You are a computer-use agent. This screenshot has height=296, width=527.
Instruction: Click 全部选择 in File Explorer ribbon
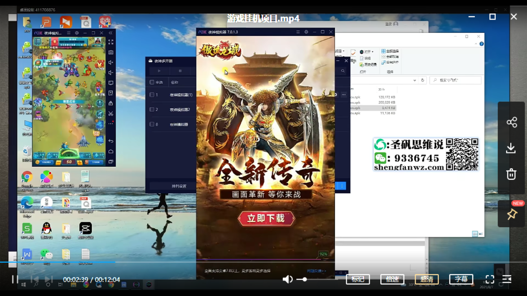[x=390, y=51]
